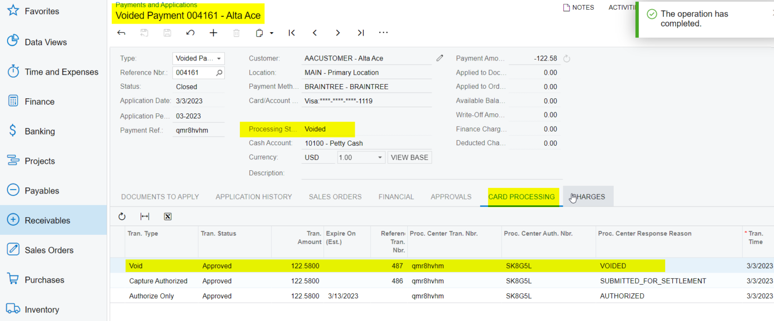The height and width of the screenshot is (321, 774).
Task: Switch to the SALES ORDERS tab
Action: [335, 197]
